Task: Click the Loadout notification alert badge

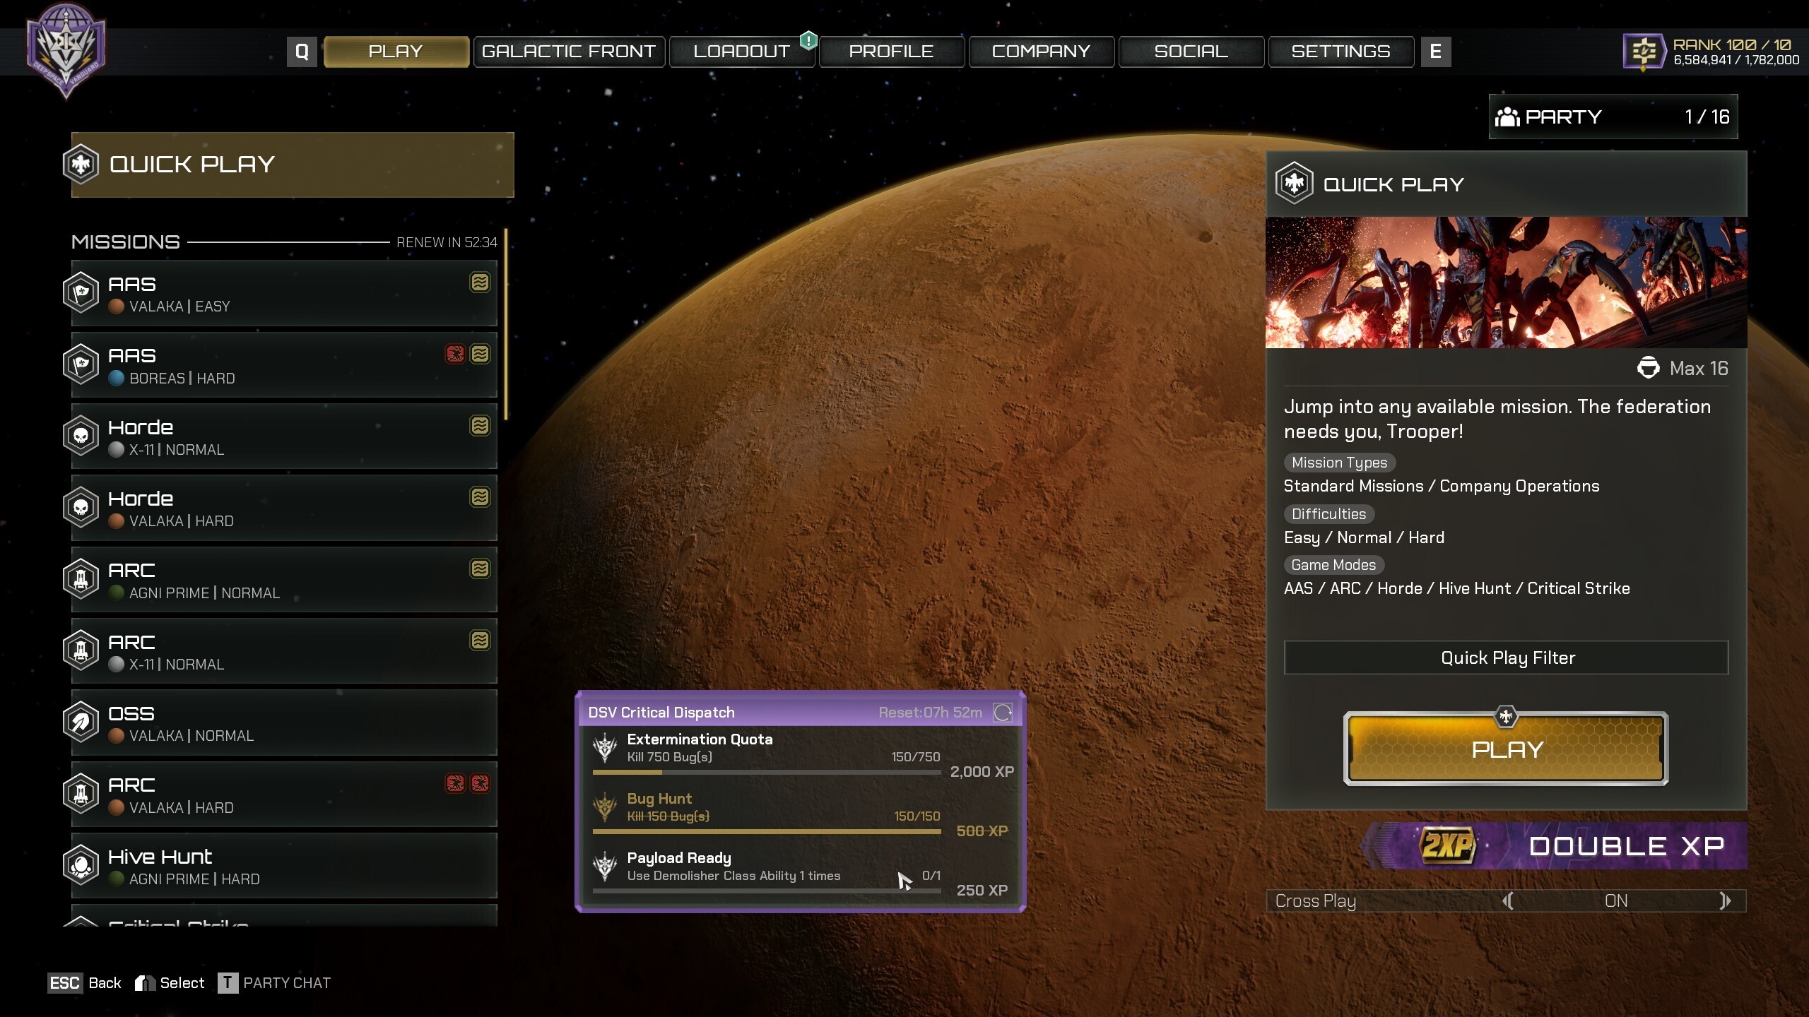Action: [808, 40]
